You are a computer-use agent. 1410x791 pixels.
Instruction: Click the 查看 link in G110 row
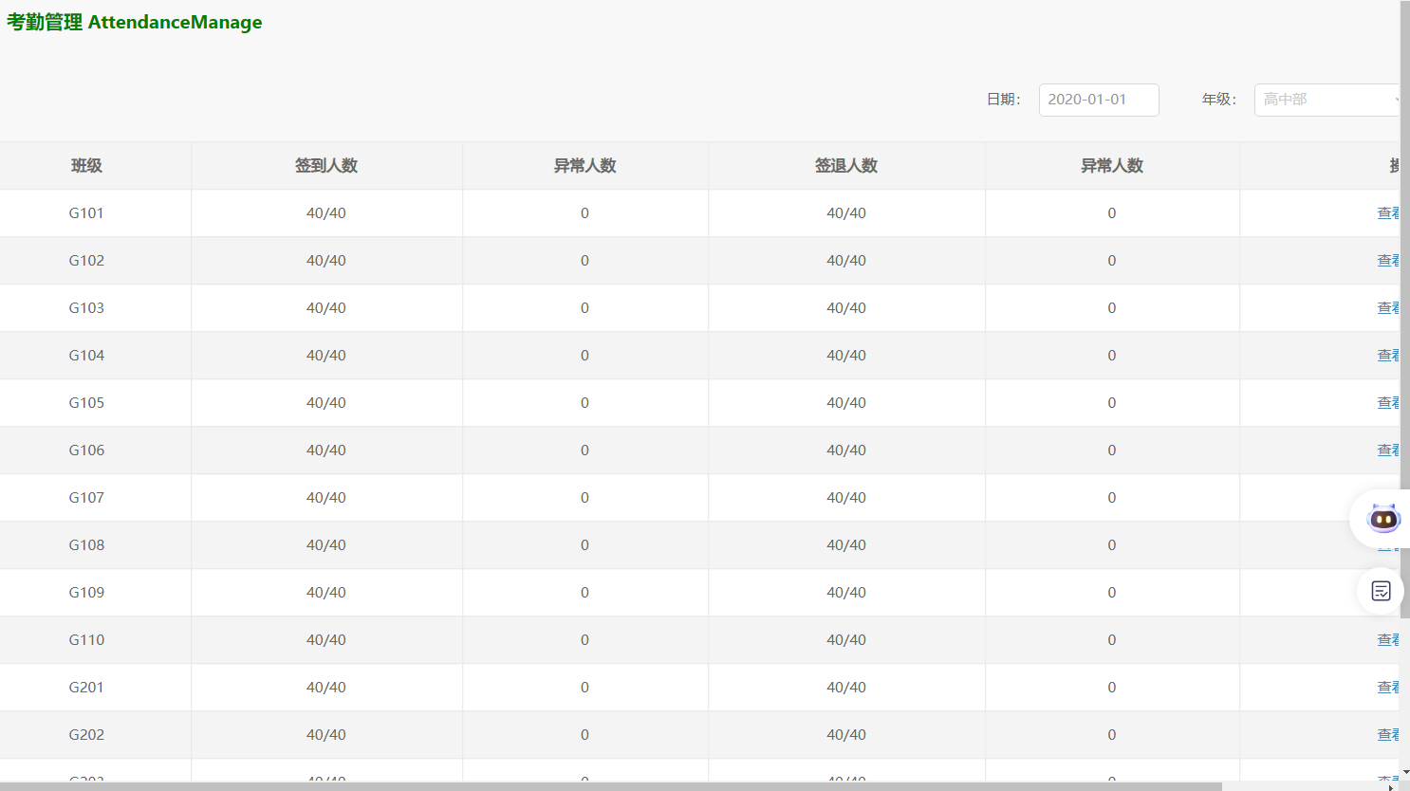point(1388,640)
